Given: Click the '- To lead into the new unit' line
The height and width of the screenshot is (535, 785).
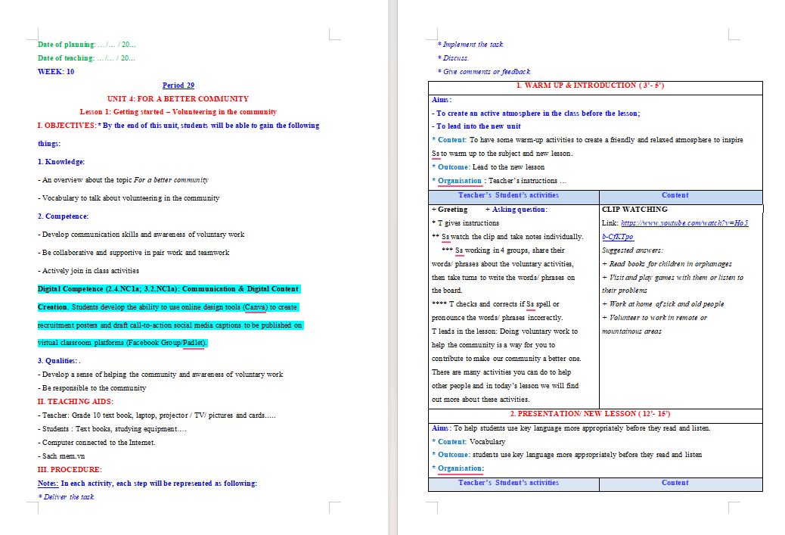Looking at the screenshot, I should (476, 126).
